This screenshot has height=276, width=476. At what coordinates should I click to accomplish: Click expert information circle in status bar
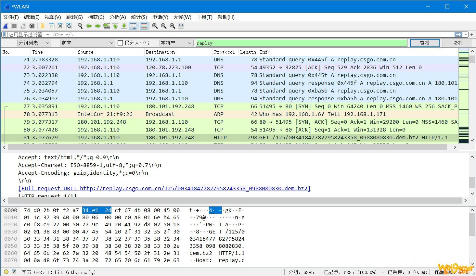pyautogui.click(x=6, y=272)
